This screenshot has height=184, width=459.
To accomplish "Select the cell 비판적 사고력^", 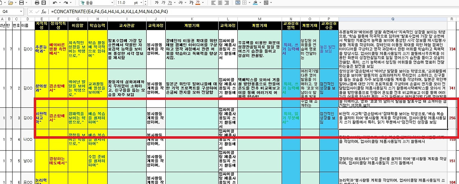I will 42,118.
